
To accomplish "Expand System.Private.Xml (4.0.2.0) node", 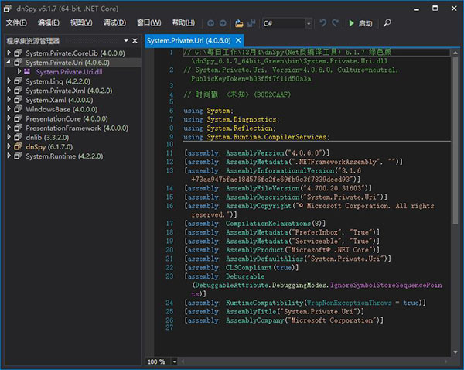I will [x=9, y=91].
